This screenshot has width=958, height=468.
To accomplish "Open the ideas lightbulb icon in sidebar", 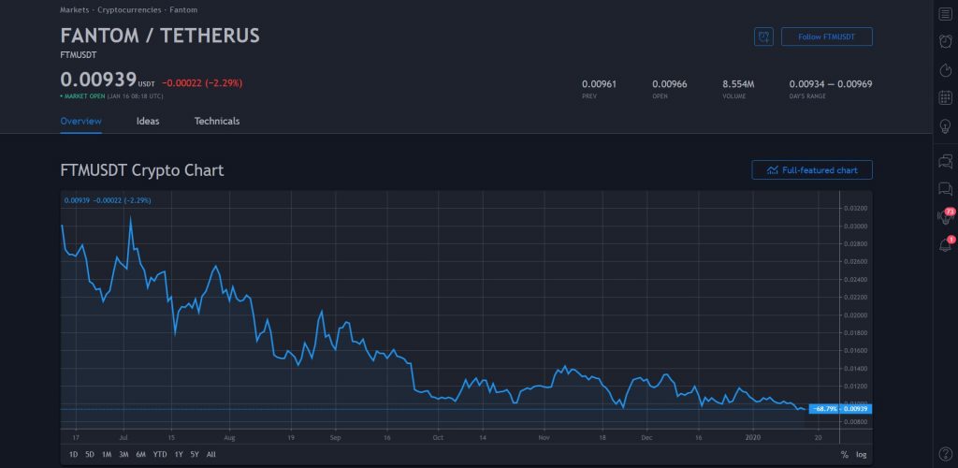I will click(x=945, y=126).
